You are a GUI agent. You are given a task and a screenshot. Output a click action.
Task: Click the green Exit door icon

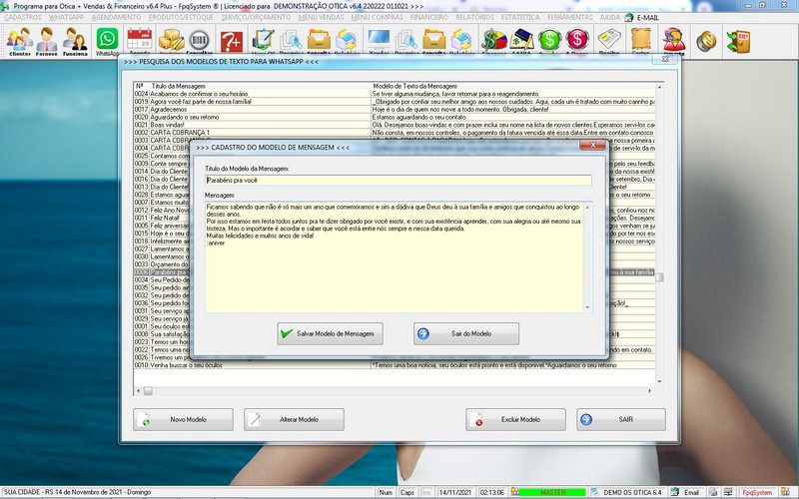tap(738, 41)
